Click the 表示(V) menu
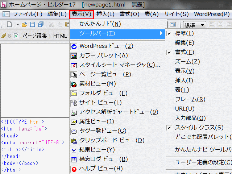 (x=81, y=14)
